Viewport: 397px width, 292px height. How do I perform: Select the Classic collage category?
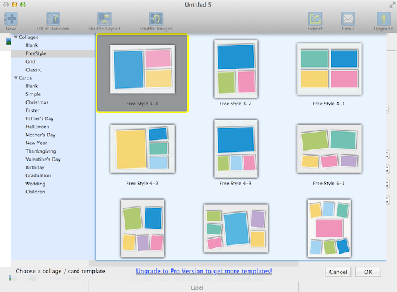pos(33,69)
